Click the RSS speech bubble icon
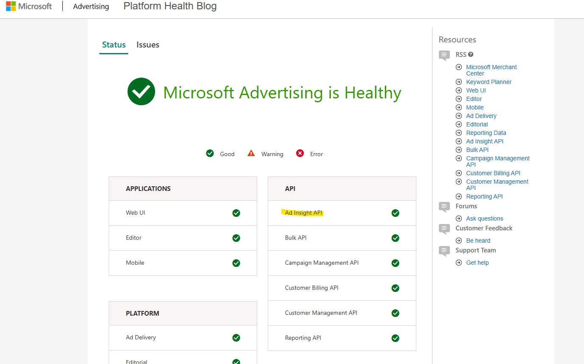The height and width of the screenshot is (364, 584). [x=444, y=55]
